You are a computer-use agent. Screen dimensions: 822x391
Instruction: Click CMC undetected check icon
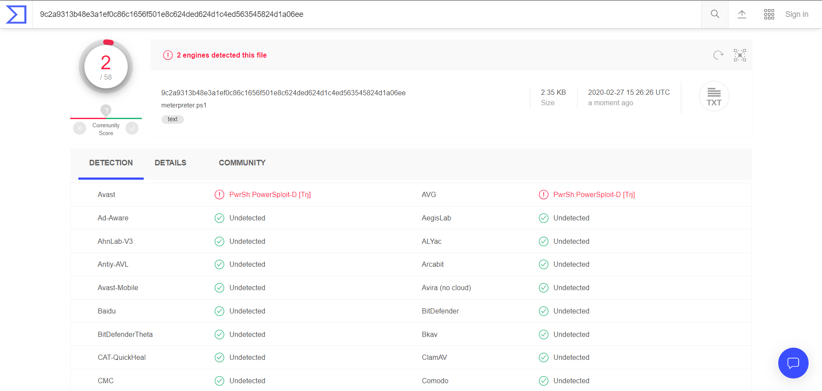coord(219,381)
